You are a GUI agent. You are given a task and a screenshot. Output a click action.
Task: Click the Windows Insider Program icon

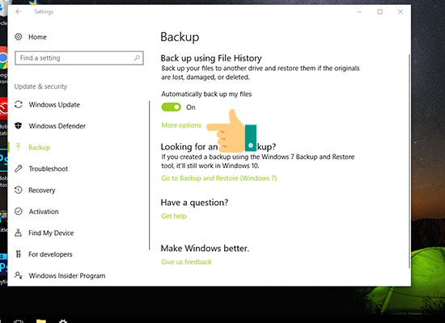coord(19,275)
